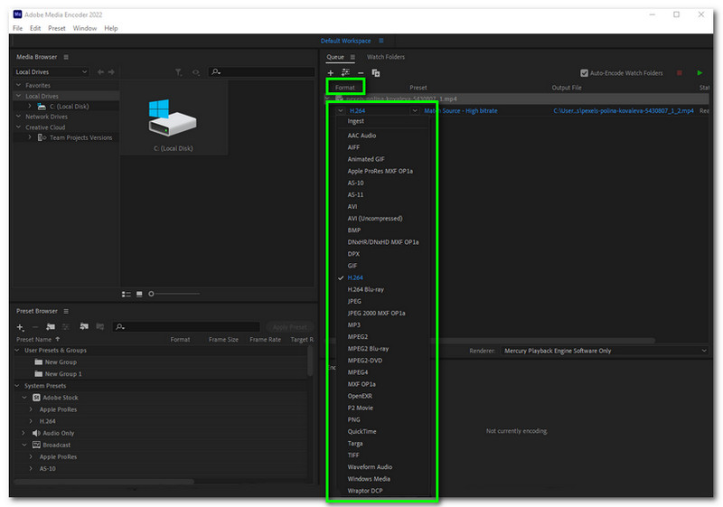Expand the C: (Local Disk) tree item
The image size is (723, 507).
pos(30,107)
